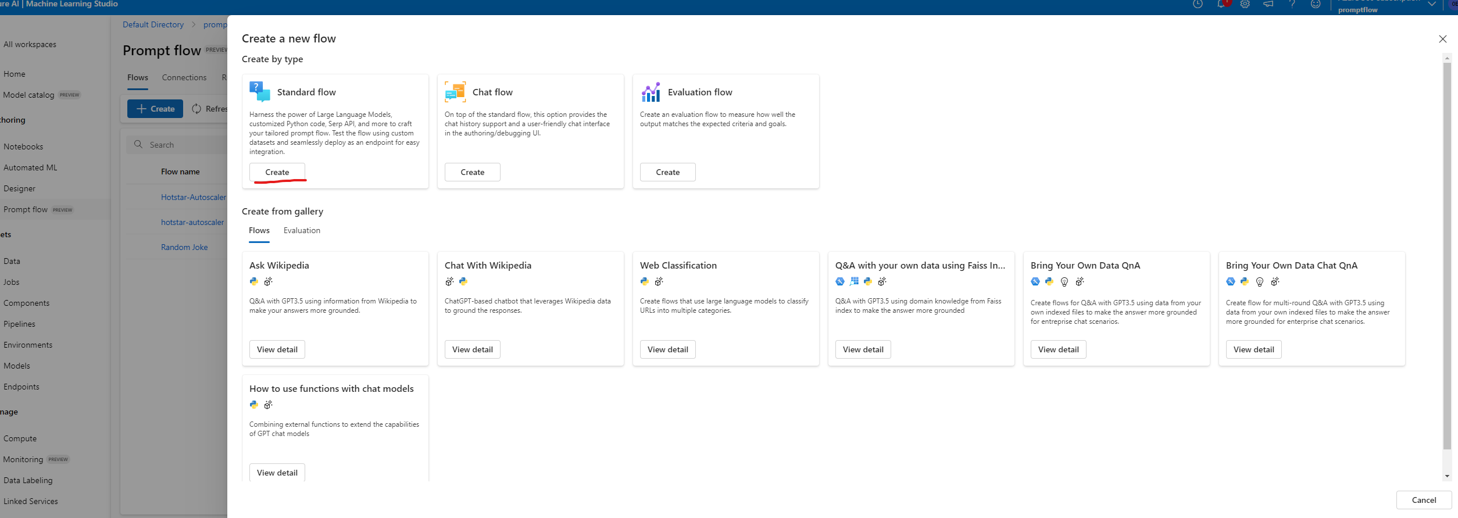Open the hotstar-autoscaler lowercase flow link
This screenshot has height=518, width=1458.
coord(192,222)
